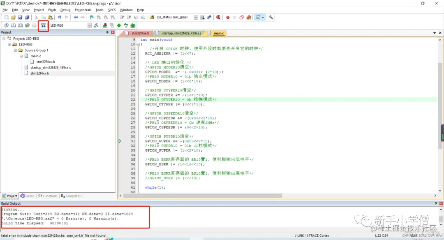Indent the selected lines
Screen dimensions: 444x240
(x=122, y=17)
